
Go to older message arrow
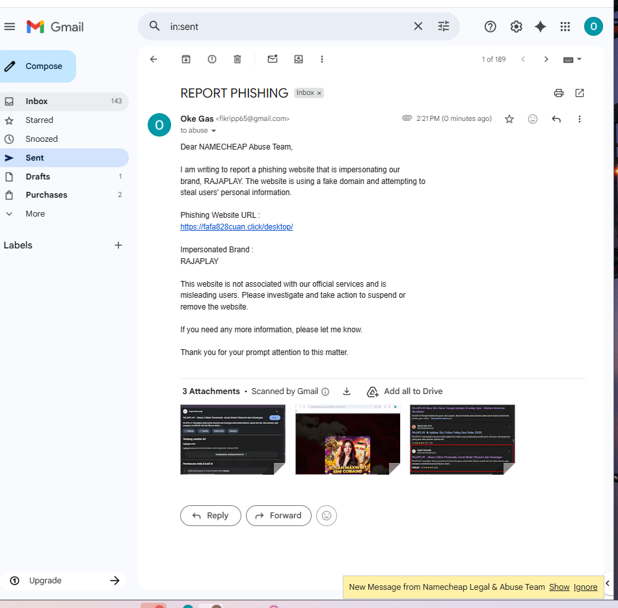click(546, 59)
